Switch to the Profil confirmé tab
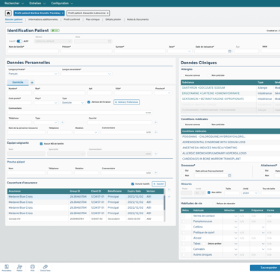Image resolution: width=280 pixels, height=273 pixels. (x=72, y=19)
